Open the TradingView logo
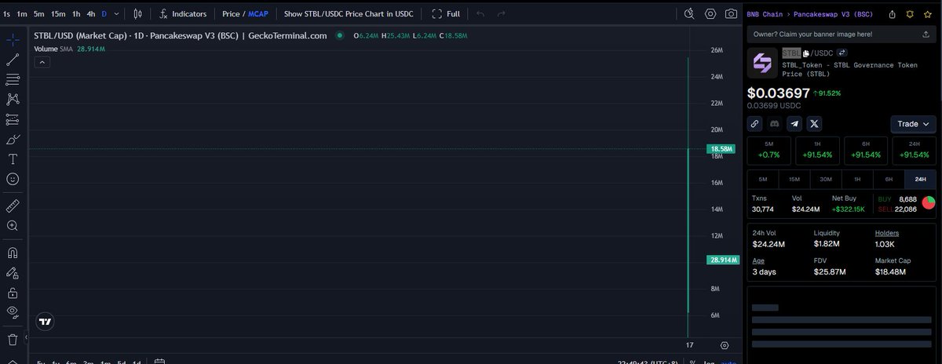The width and height of the screenshot is (942, 364). (x=46, y=322)
